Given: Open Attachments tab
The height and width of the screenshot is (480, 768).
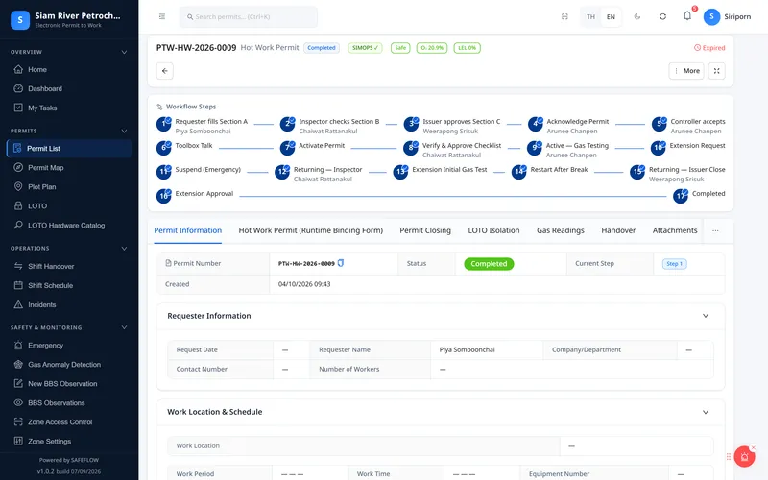Looking at the screenshot, I should (675, 230).
